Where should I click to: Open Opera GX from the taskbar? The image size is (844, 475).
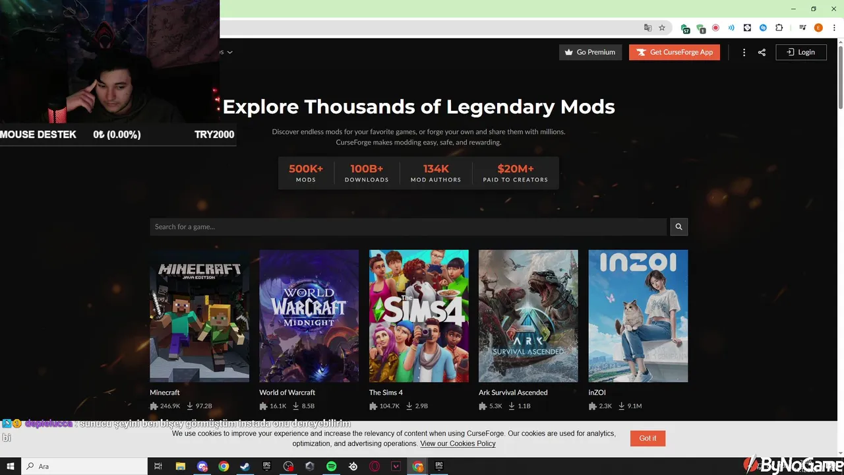pos(375,466)
